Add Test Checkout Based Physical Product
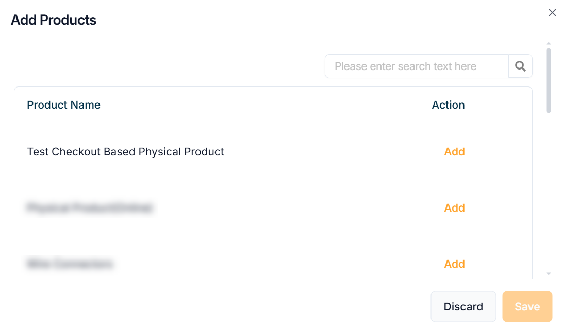Image resolution: width=563 pixels, height=330 pixels. coord(454,152)
